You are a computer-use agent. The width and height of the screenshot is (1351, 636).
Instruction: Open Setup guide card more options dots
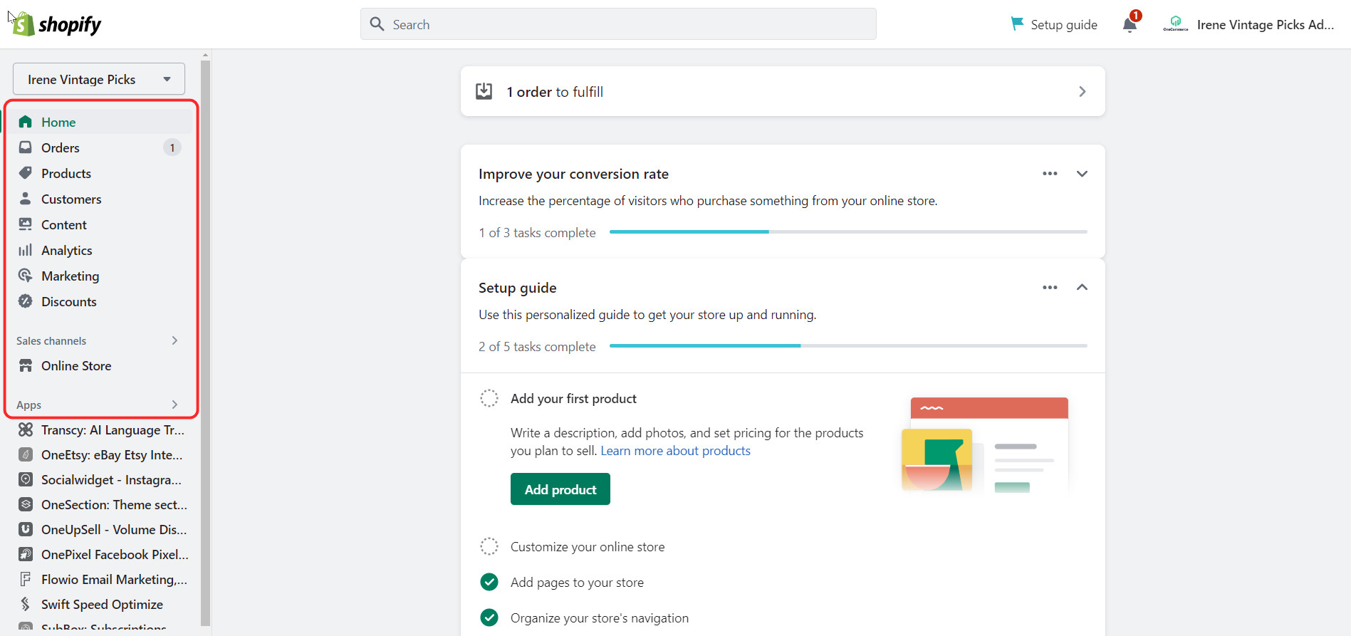coord(1050,288)
